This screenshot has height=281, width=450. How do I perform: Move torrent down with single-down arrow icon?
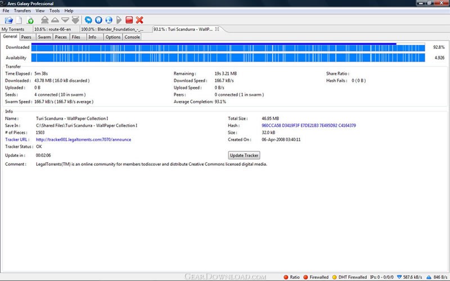65,20
